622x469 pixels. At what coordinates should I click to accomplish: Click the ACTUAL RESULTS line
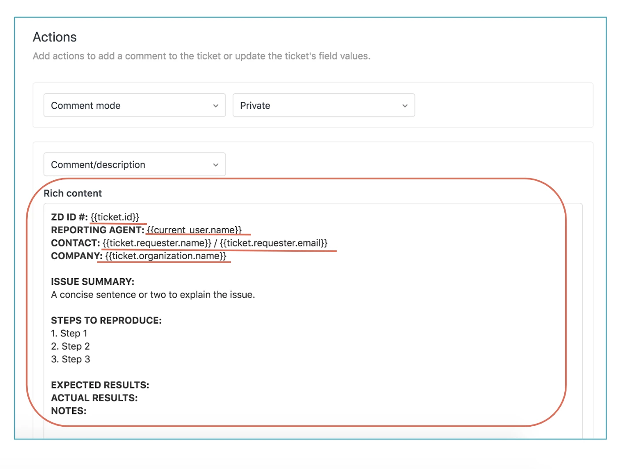pos(94,398)
